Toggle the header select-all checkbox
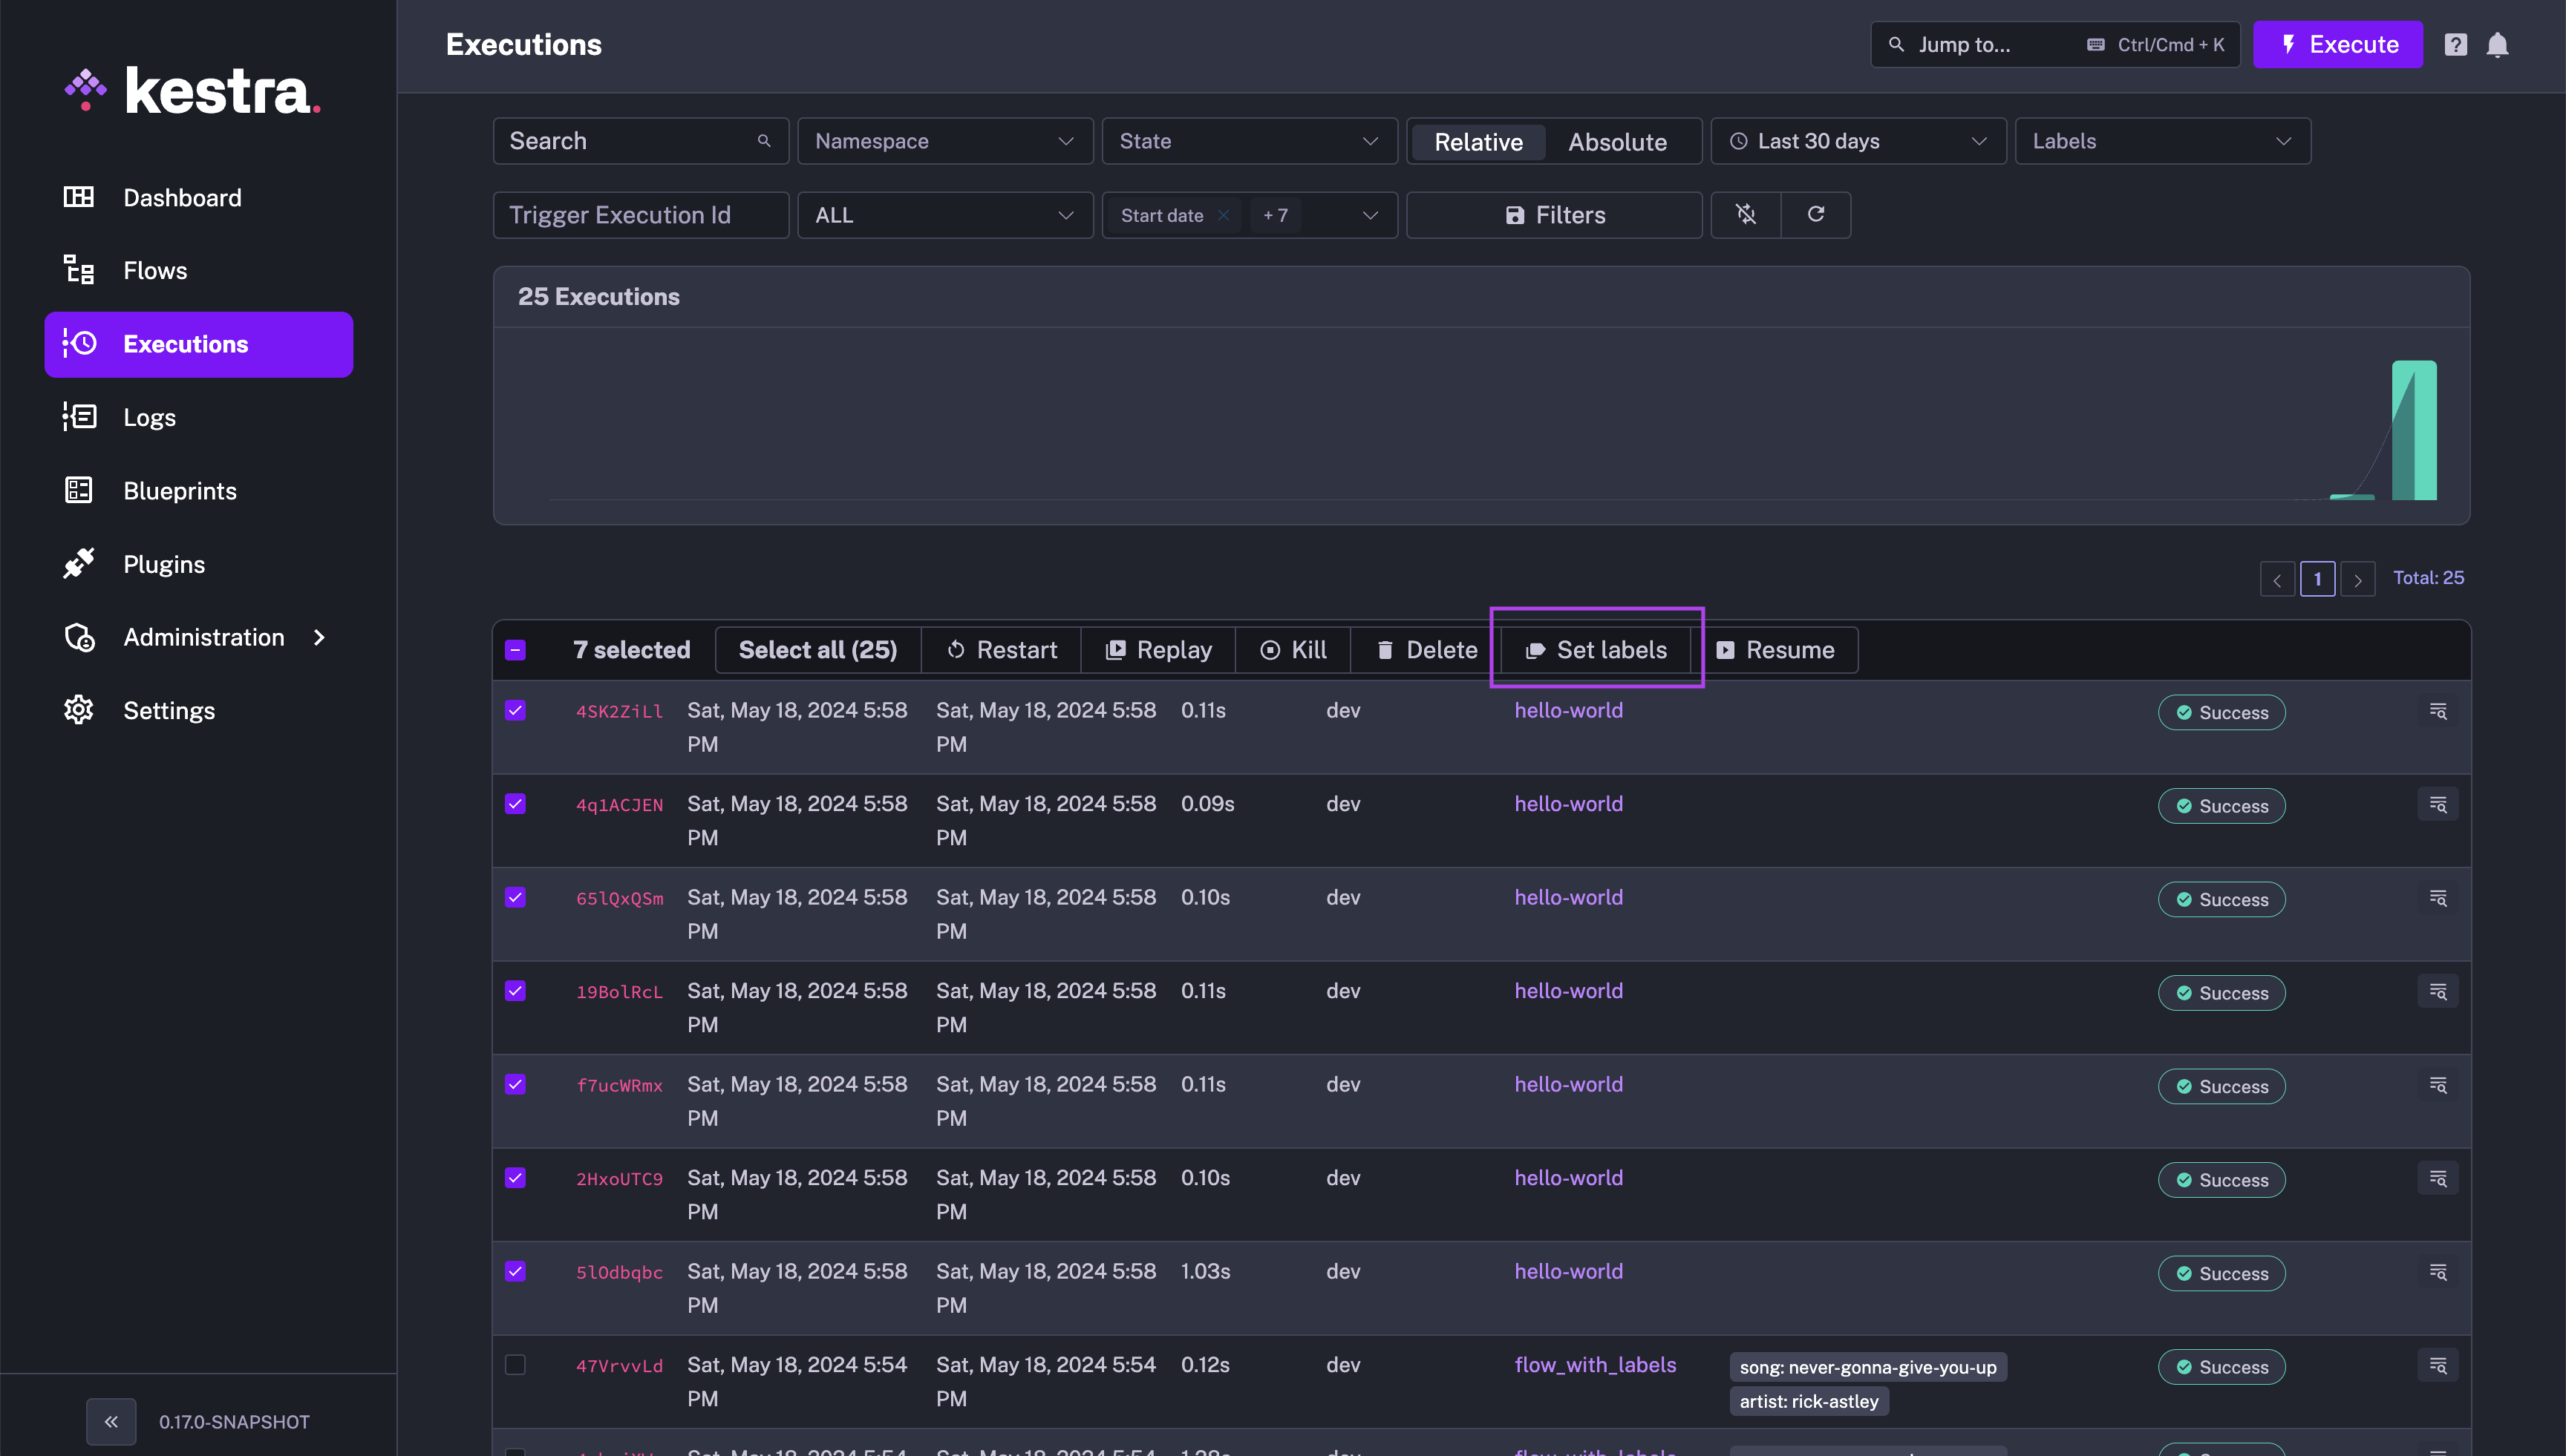The width and height of the screenshot is (2566, 1456). tap(515, 650)
